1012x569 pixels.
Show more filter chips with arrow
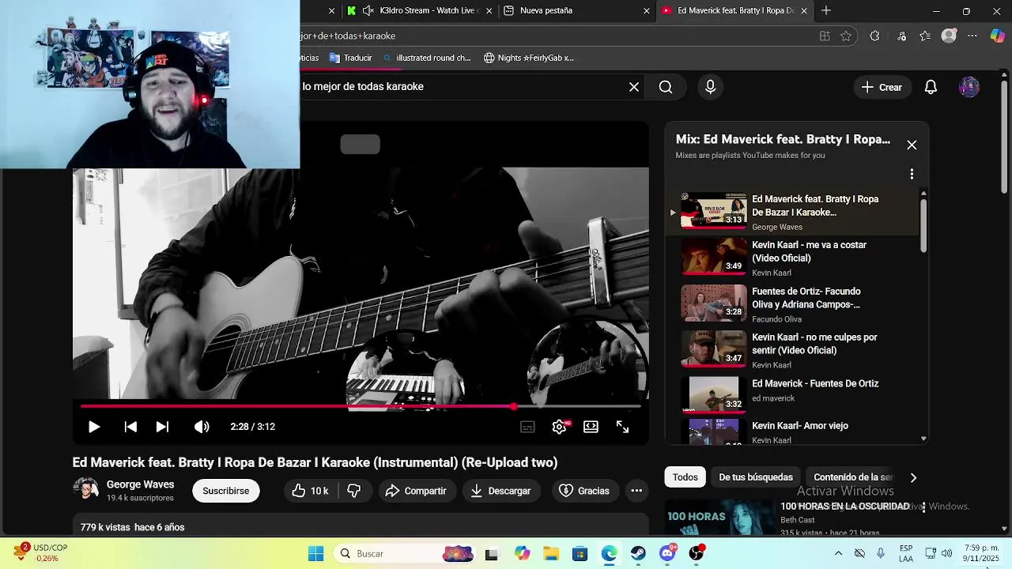[x=913, y=477]
